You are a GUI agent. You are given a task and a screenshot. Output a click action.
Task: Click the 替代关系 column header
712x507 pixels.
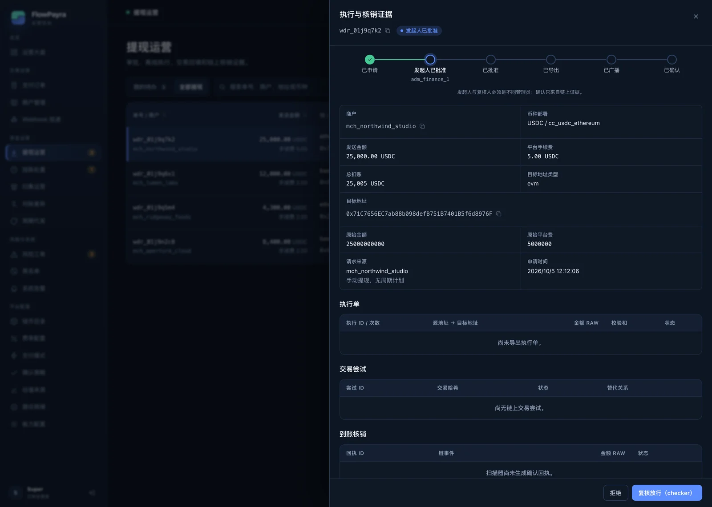pos(618,388)
